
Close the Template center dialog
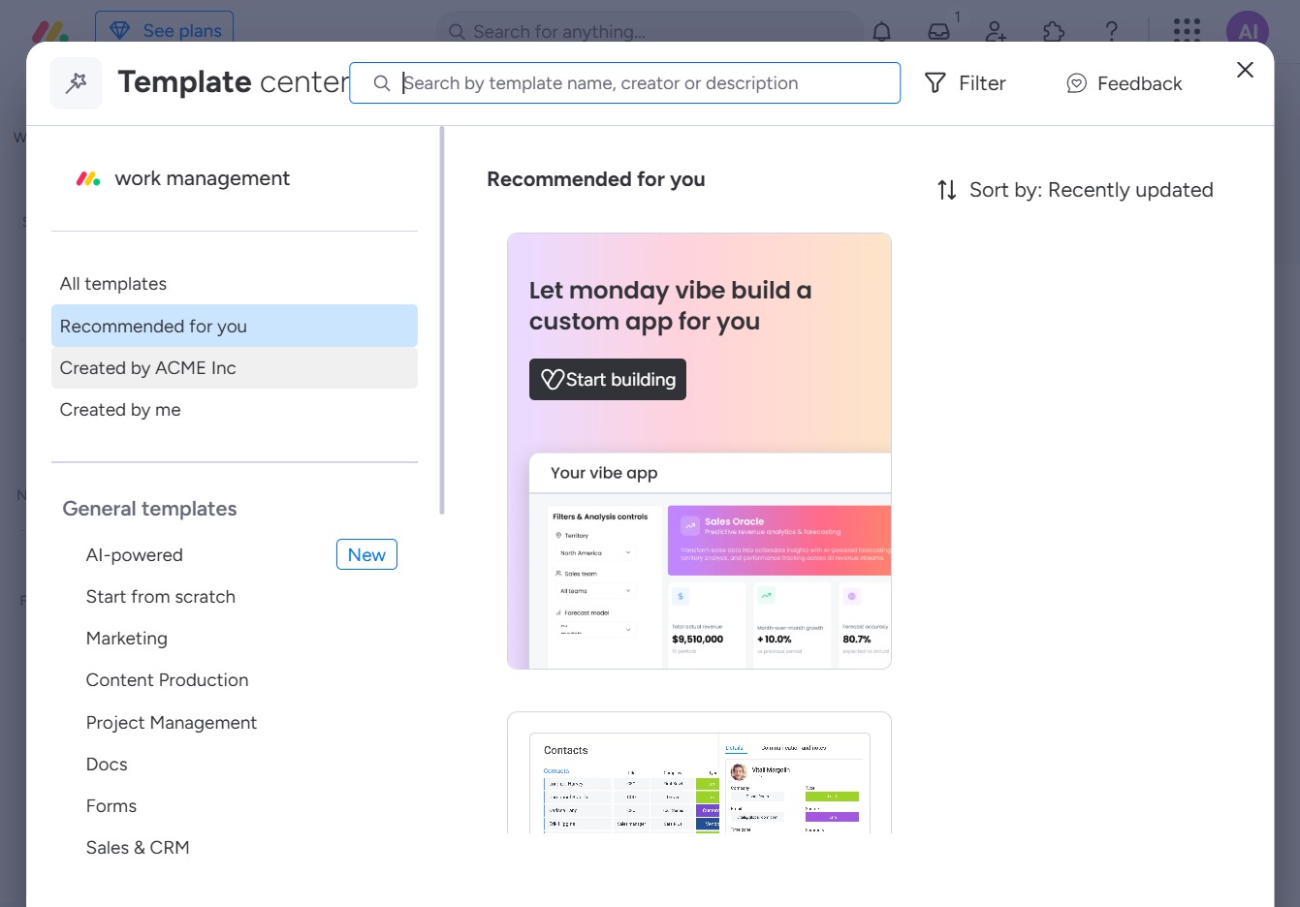pos(1245,70)
